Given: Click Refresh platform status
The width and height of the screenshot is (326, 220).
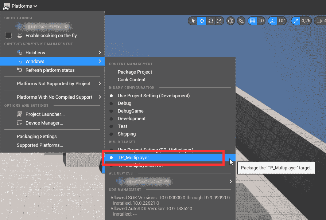Looking at the screenshot, I should 52,70.
